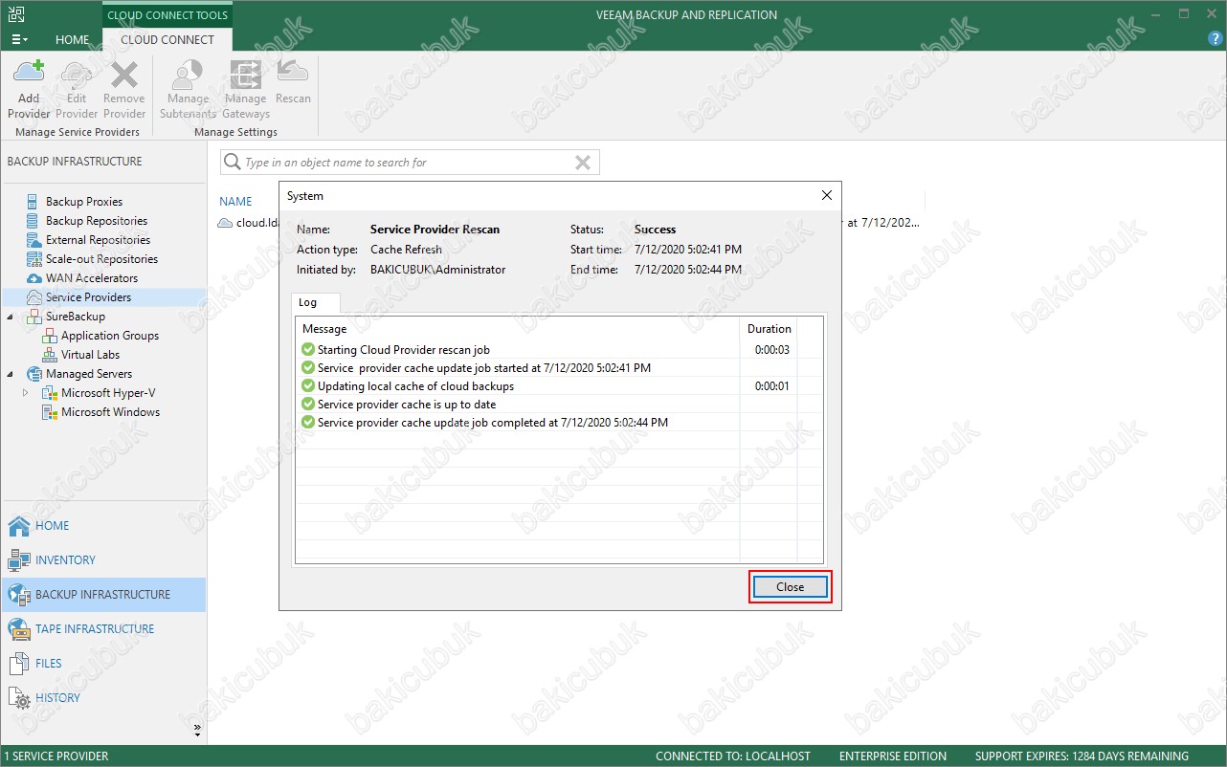The image size is (1227, 767).
Task: Click the help question mark icon
Action: pyautogui.click(x=1215, y=38)
